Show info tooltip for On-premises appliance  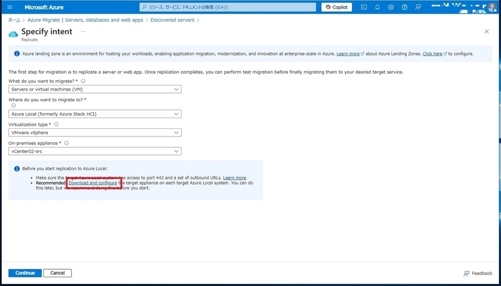pos(66,143)
